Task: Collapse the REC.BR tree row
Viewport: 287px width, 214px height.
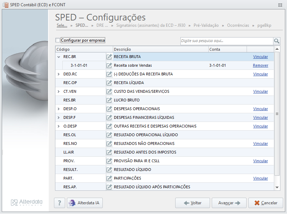Action: click(59, 57)
